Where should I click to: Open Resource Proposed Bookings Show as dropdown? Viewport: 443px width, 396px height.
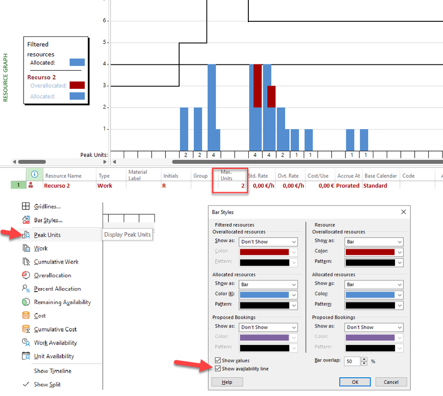[374, 327]
